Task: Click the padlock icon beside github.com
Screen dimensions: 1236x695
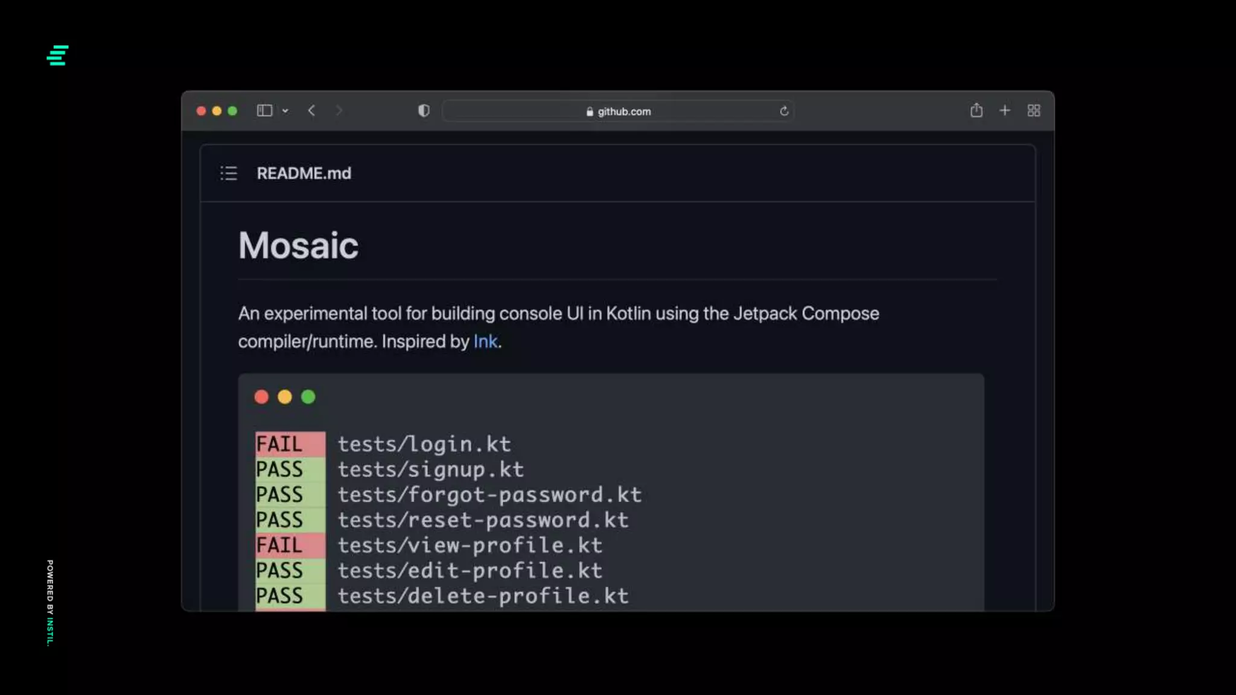Action: pos(590,112)
